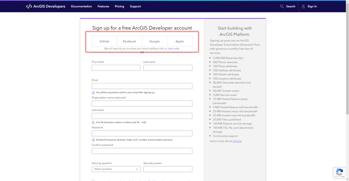The height and width of the screenshot is (181, 349).
Task: Click the Search magnifier icon
Action: (x=282, y=6)
